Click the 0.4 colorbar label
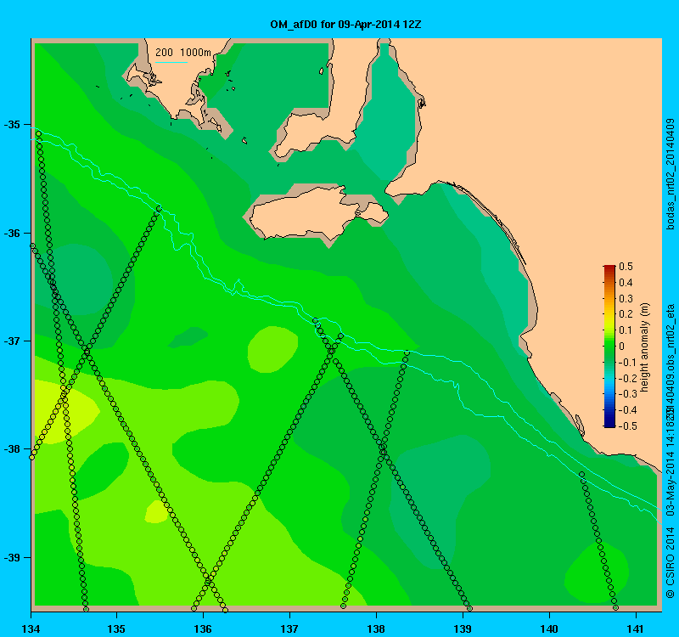The height and width of the screenshot is (637, 679). click(626, 283)
